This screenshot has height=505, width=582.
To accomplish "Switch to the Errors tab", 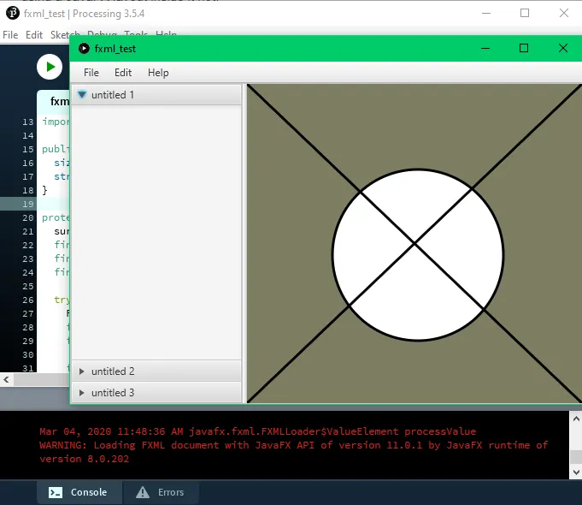I will (x=161, y=492).
